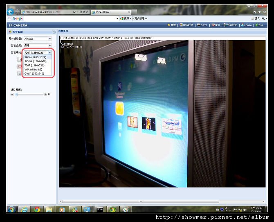
Task: Open the Google toolbar wrench settings
Action: pyautogui.click(x=263, y=18)
